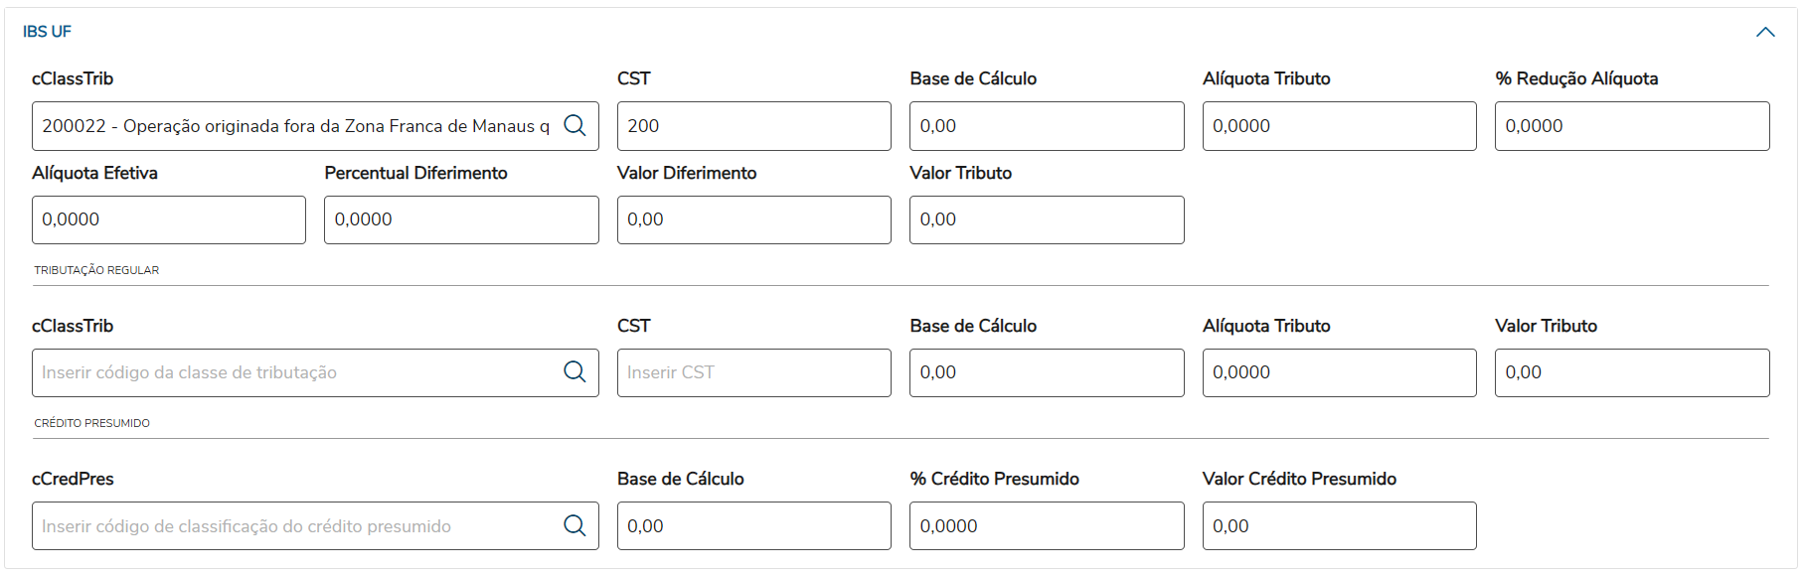This screenshot has width=1804, height=575.
Task: Click the first Valor Tributo input
Action: tap(1046, 219)
